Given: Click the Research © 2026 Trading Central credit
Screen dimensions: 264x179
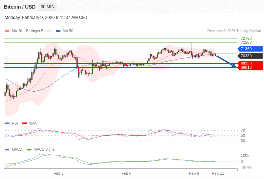Looking at the screenshot, I should 234,31.
